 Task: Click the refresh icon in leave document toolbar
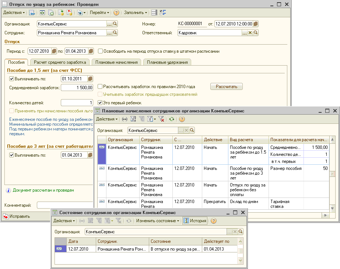pyautogui.click(x=42, y=13)
